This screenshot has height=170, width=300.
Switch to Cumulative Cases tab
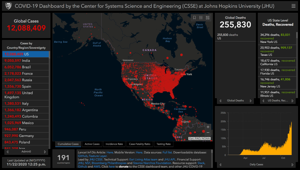point(68,144)
